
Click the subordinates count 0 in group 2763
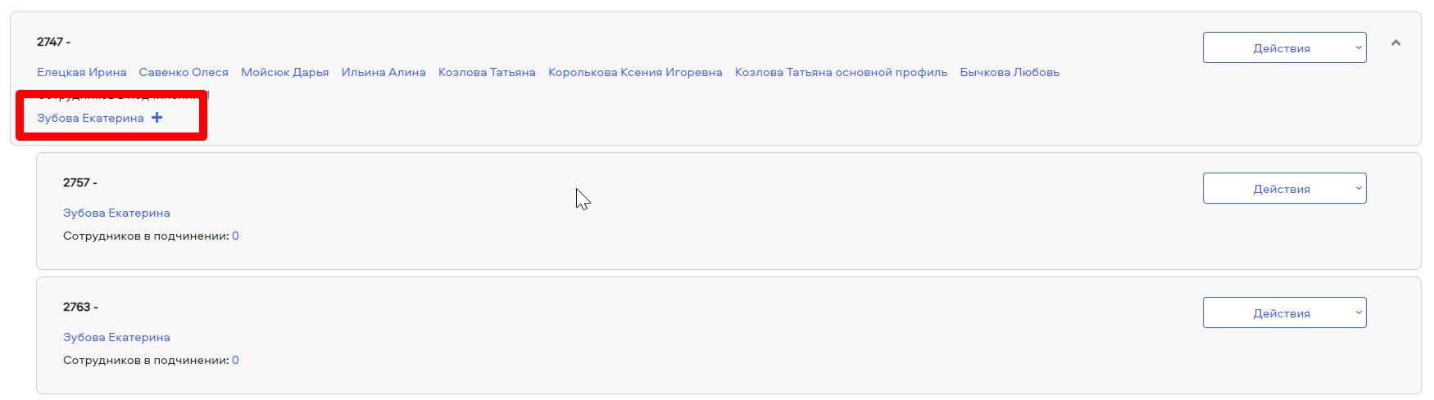coord(235,360)
